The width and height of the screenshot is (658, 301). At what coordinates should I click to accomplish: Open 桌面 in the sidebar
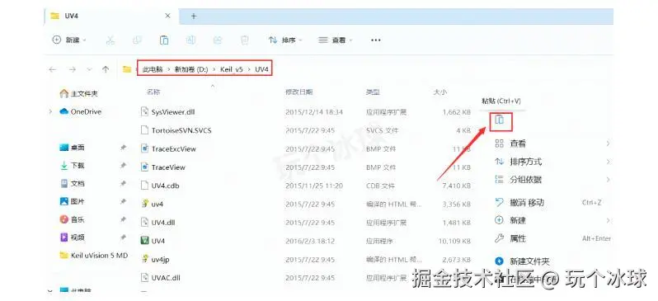[73, 148]
